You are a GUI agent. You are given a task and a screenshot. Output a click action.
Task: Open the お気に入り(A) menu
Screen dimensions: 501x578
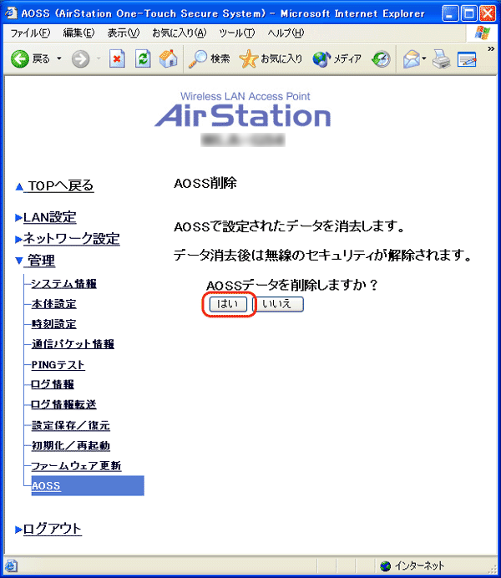179,33
